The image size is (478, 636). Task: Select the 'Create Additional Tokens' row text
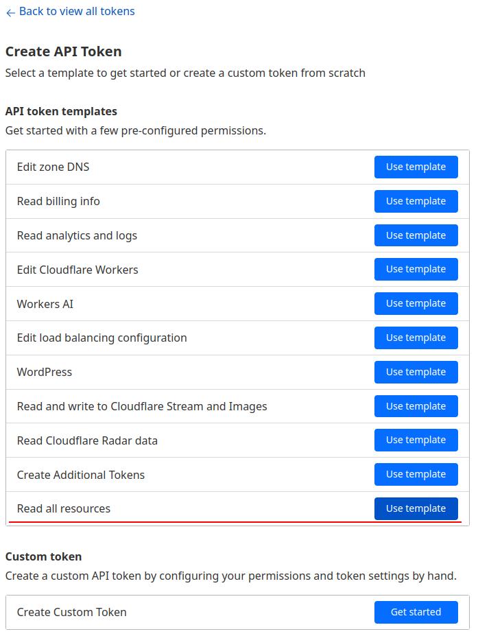tap(81, 475)
